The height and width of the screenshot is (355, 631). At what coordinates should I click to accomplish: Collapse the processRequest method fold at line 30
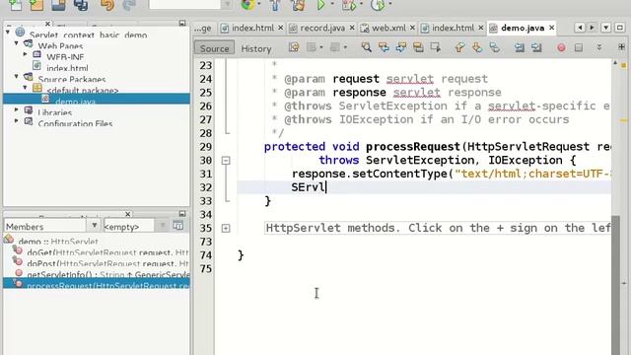226,161
